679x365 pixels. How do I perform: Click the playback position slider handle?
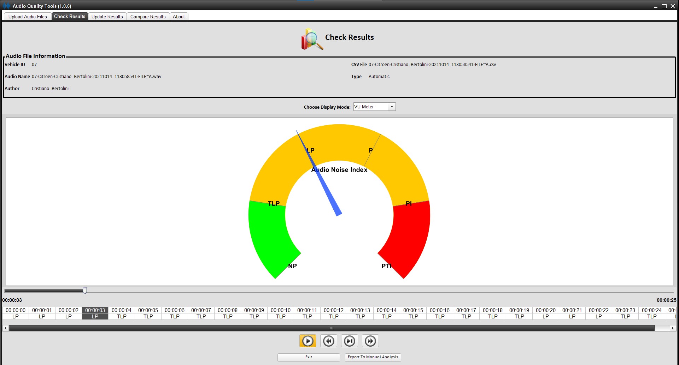coord(85,291)
